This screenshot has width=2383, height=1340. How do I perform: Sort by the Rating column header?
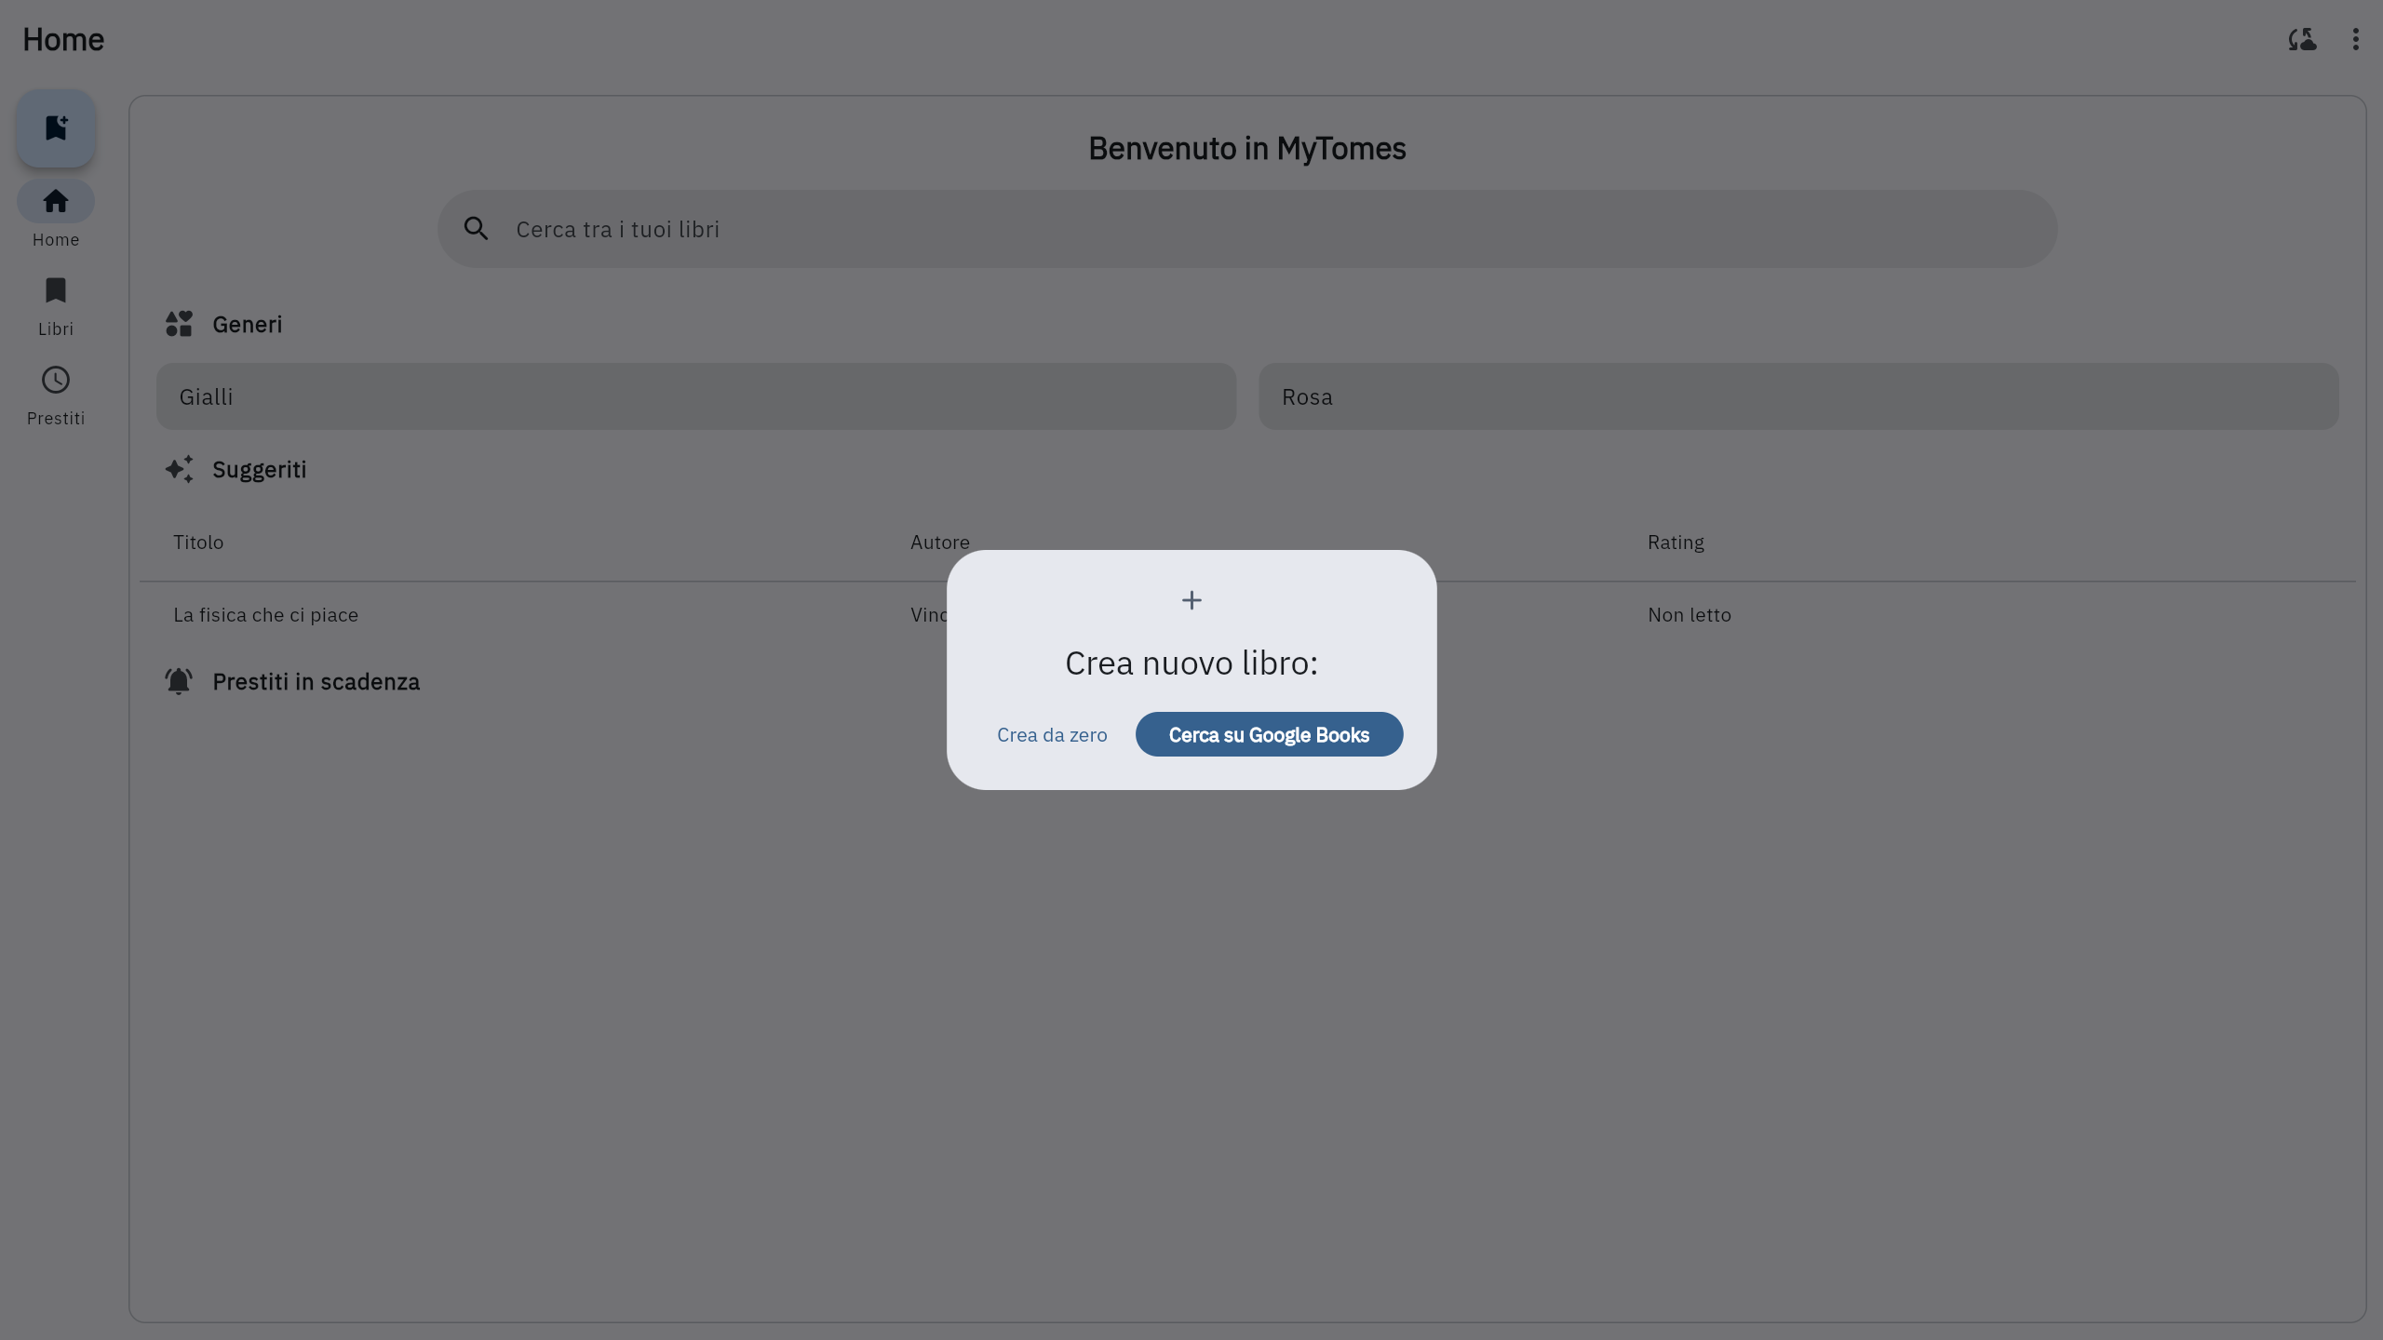coord(1676,543)
